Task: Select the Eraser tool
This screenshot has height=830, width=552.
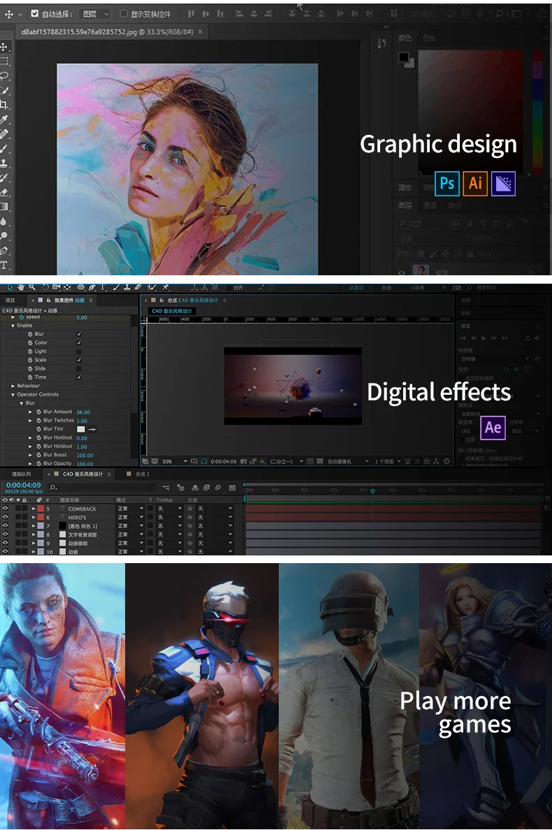Action: coord(4,192)
